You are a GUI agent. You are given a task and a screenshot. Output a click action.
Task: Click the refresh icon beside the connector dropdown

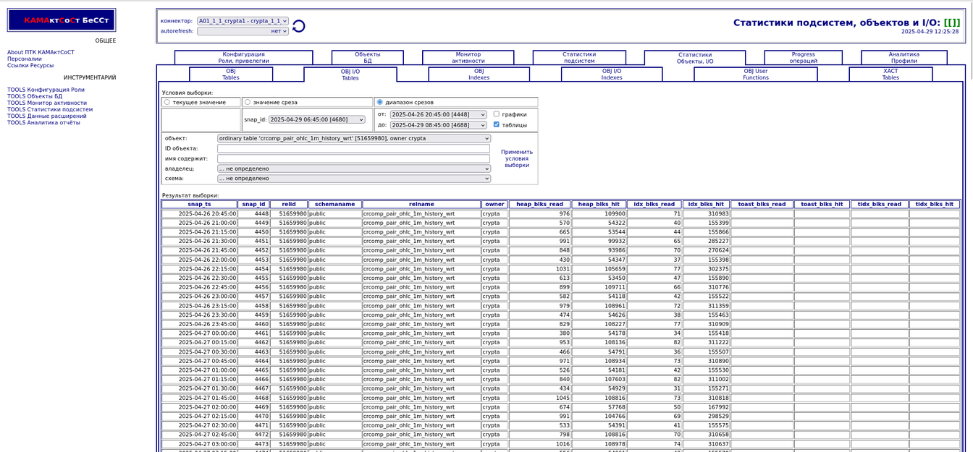point(298,26)
